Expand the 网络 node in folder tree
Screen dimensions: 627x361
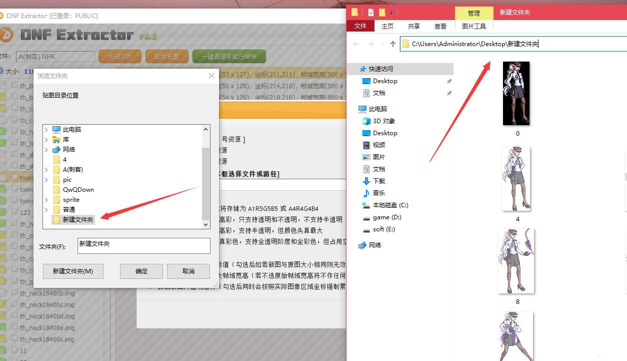tap(46, 150)
